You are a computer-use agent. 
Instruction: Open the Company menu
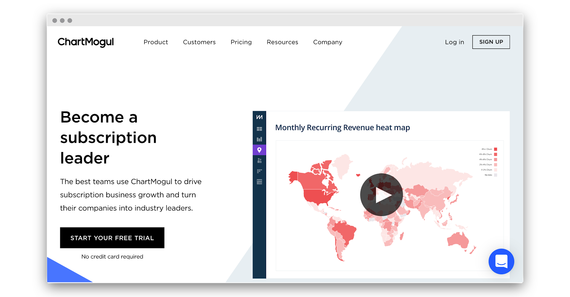click(328, 42)
